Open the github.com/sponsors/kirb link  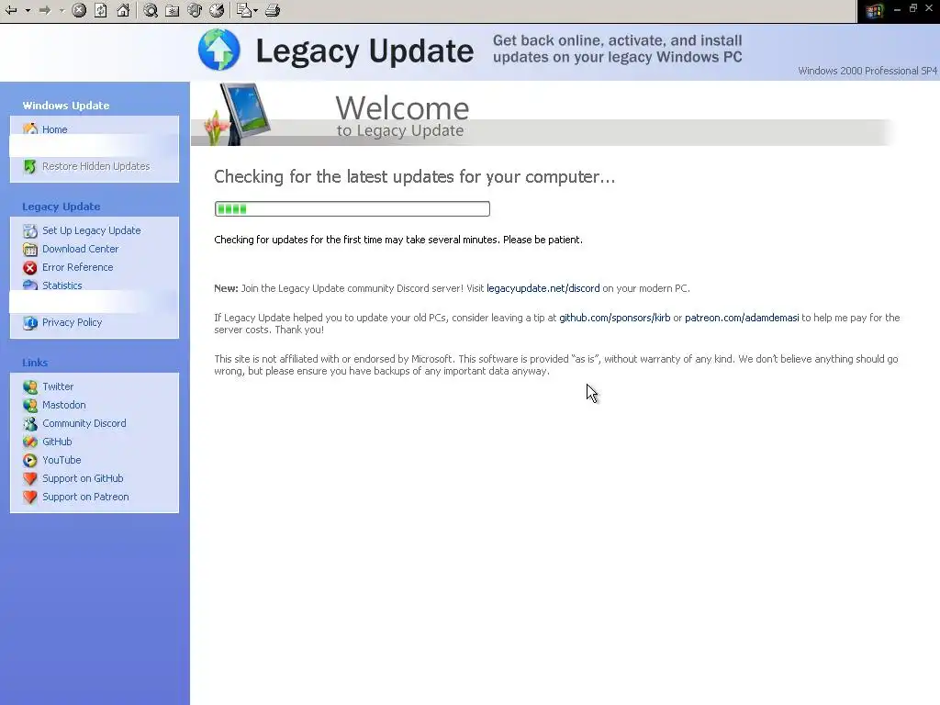pyautogui.click(x=614, y=318)
